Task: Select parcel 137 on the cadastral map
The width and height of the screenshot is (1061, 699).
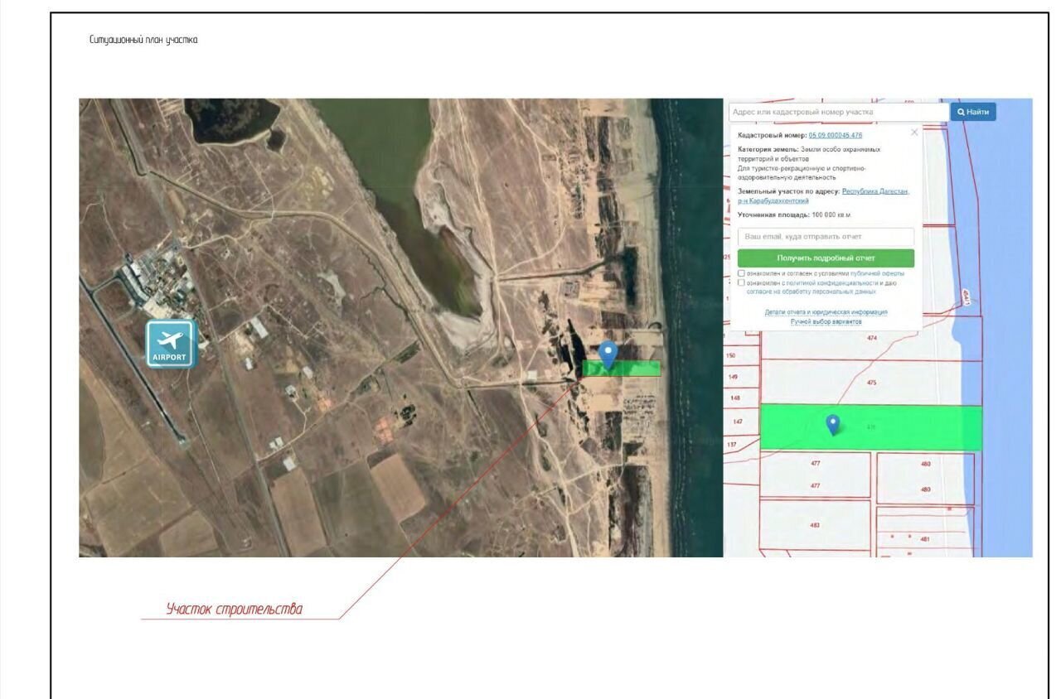Action: coord(731,445)
